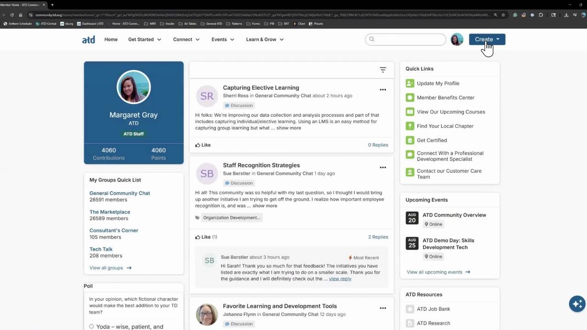Open Consultant's Corner group link

point(114,231)
